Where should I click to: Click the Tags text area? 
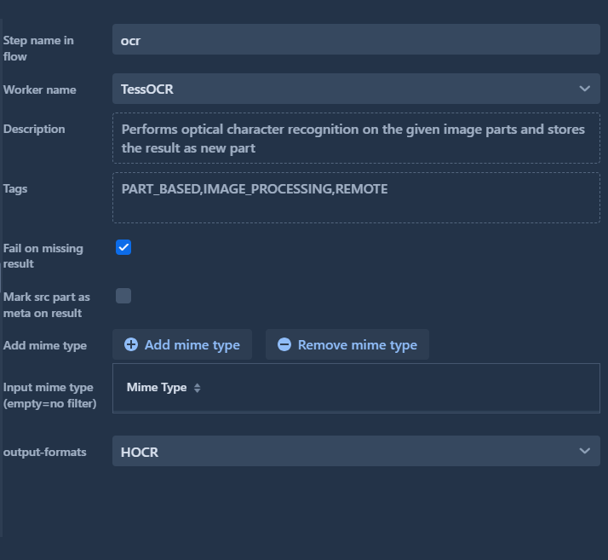356,198
